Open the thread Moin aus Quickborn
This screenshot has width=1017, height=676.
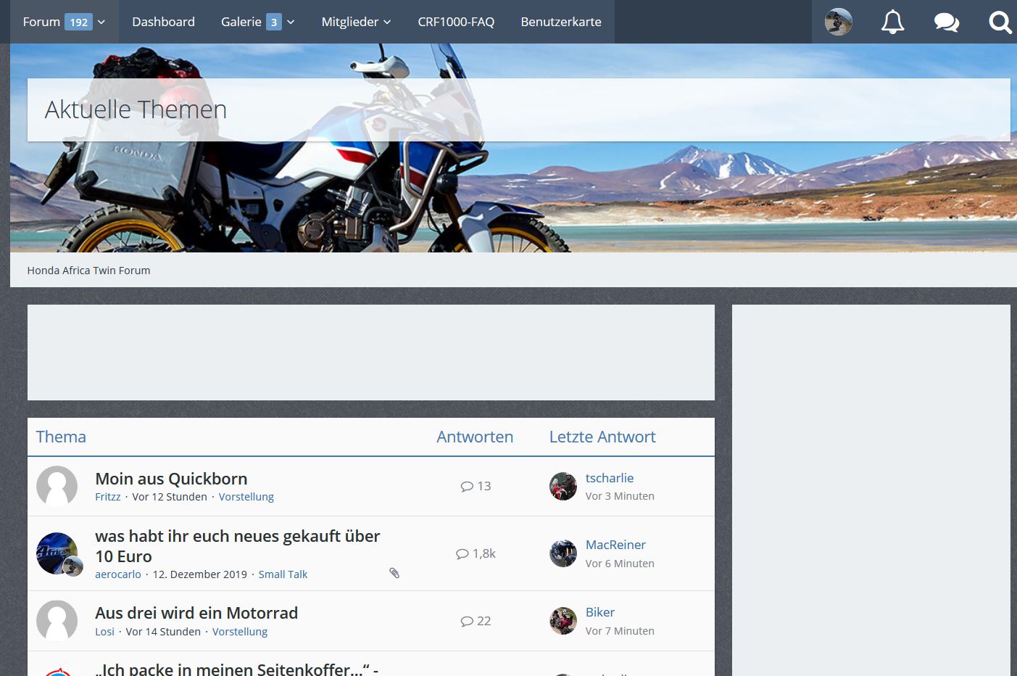click(171, 479)
